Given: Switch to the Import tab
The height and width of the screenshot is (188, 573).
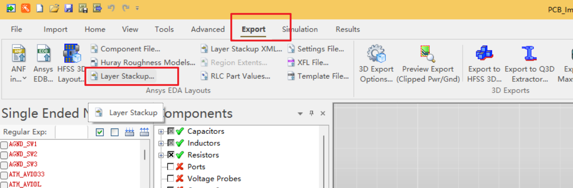Looking at the screenshot, I should (x=55, y=29).
